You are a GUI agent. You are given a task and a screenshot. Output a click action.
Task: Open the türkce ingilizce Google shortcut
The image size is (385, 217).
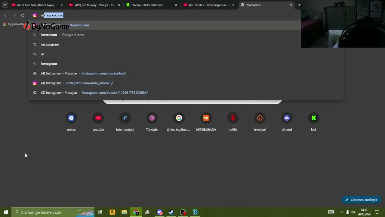pyautogui.click(x=179, y=122)
